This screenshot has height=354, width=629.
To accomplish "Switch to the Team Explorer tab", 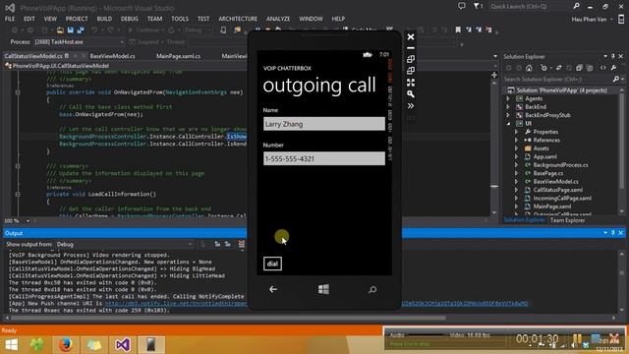I will 567,220.
